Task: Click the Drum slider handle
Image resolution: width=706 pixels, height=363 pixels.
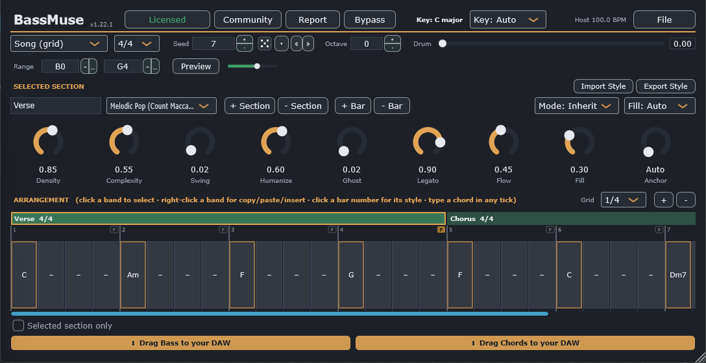Action: 443,43
